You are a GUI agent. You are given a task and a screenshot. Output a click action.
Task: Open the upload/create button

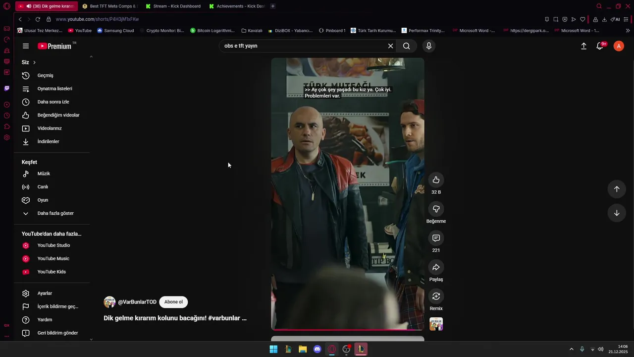click(583, 46)
